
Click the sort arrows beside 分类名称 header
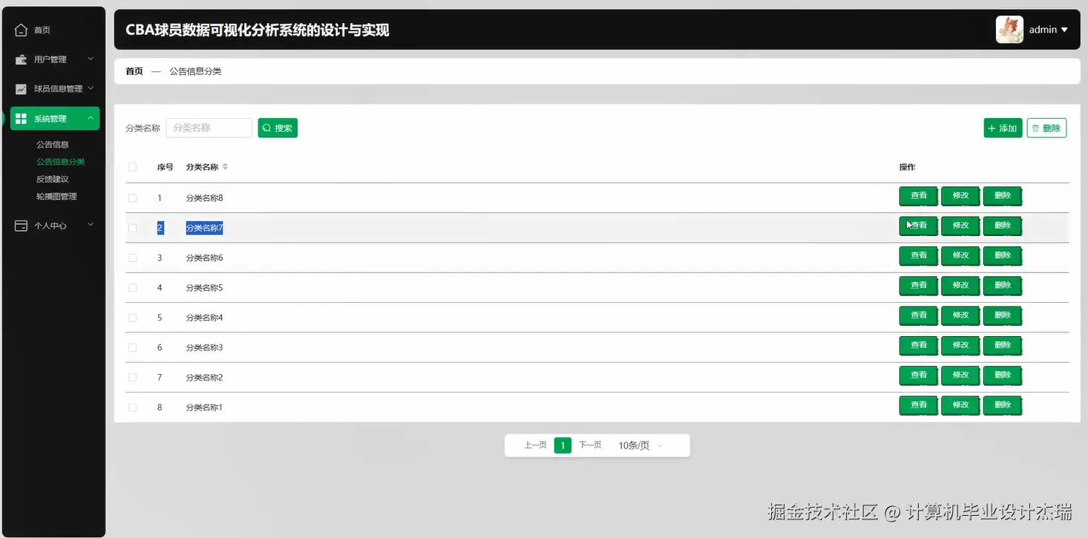click(225, 167)
